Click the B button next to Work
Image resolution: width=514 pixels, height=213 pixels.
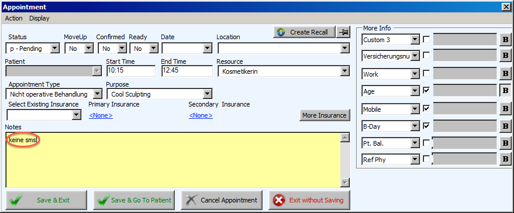click(505, 74)
